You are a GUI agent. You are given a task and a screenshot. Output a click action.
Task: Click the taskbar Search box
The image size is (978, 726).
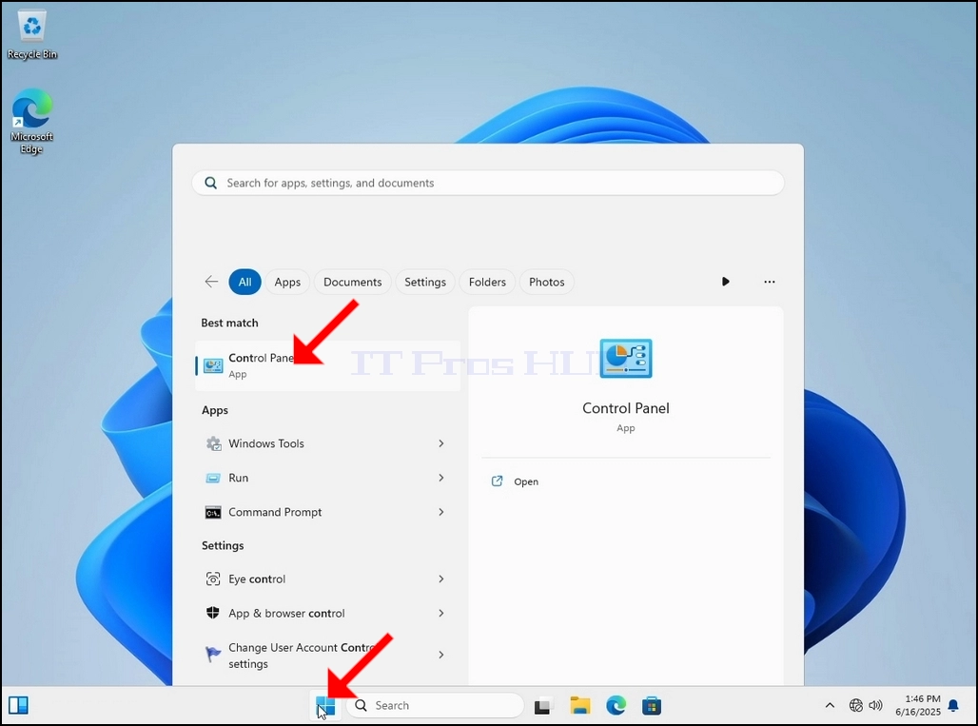(436, 705)
